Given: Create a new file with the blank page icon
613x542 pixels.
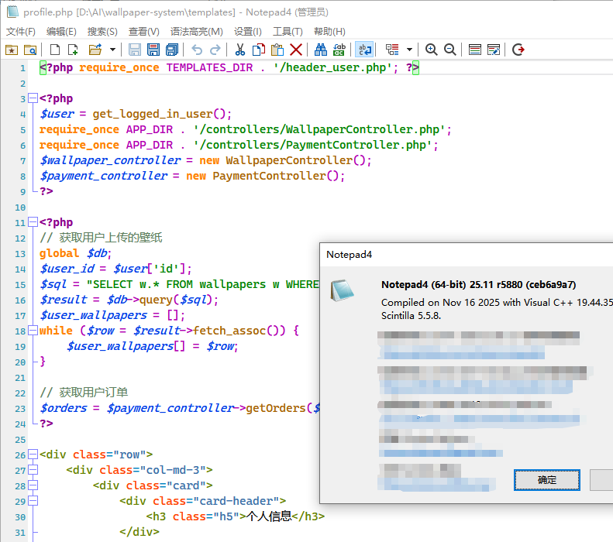Looking at the screenshot, I should click(55, 50).
